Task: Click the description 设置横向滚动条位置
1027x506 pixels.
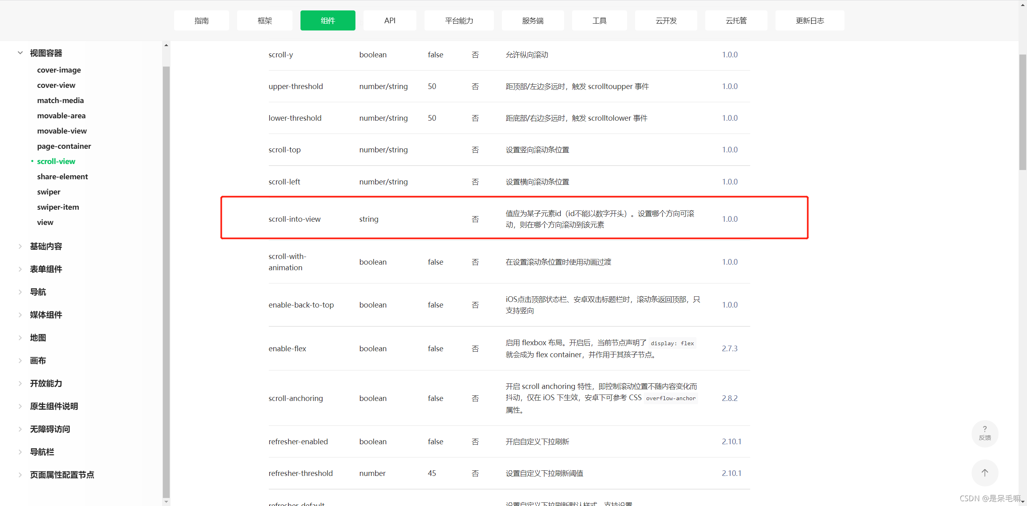Action: coord(537,182)
